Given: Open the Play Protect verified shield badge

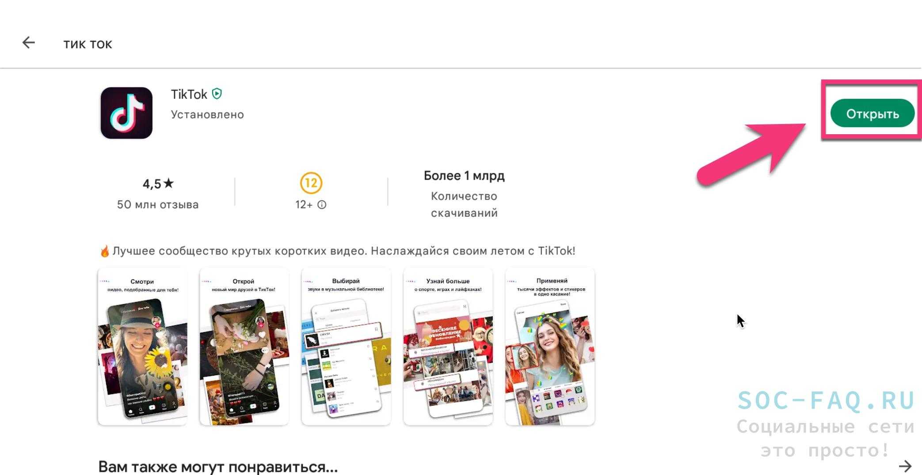Looking at the screenshot, I should click(217, 94).
